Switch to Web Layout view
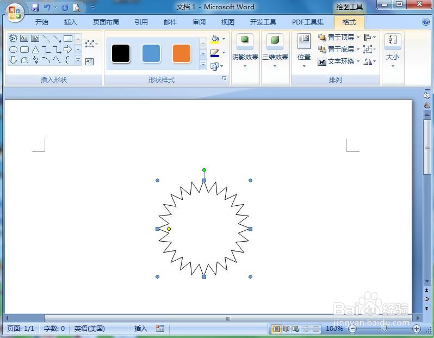Screen dimensions: 434x338 tap(296, 329)
